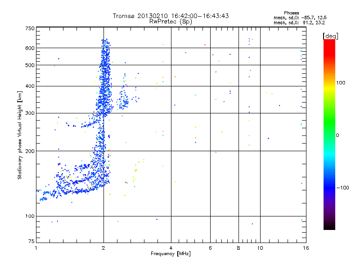Click the plot title "Tromsø 20130210 16:42:00-16:43:43"
Image resolution: width=360 pixels, height=270 pixels.
(171, 16)
